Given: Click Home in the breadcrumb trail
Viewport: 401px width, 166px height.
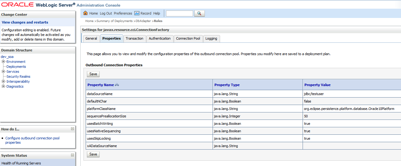Looking at the screenshot, I should (x=89, y=21).
